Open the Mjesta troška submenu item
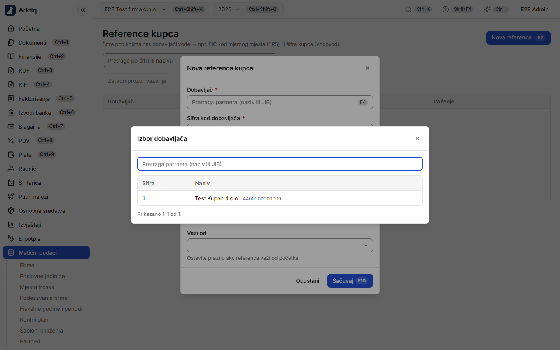 37,287
